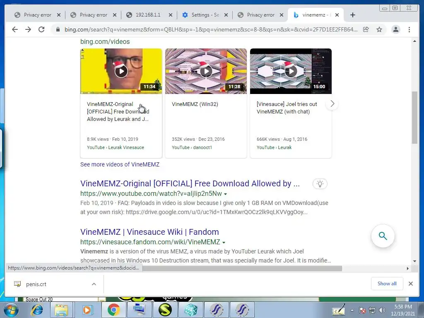
Task: Show hidden system tray icons arrow
Action: [352, 311]
